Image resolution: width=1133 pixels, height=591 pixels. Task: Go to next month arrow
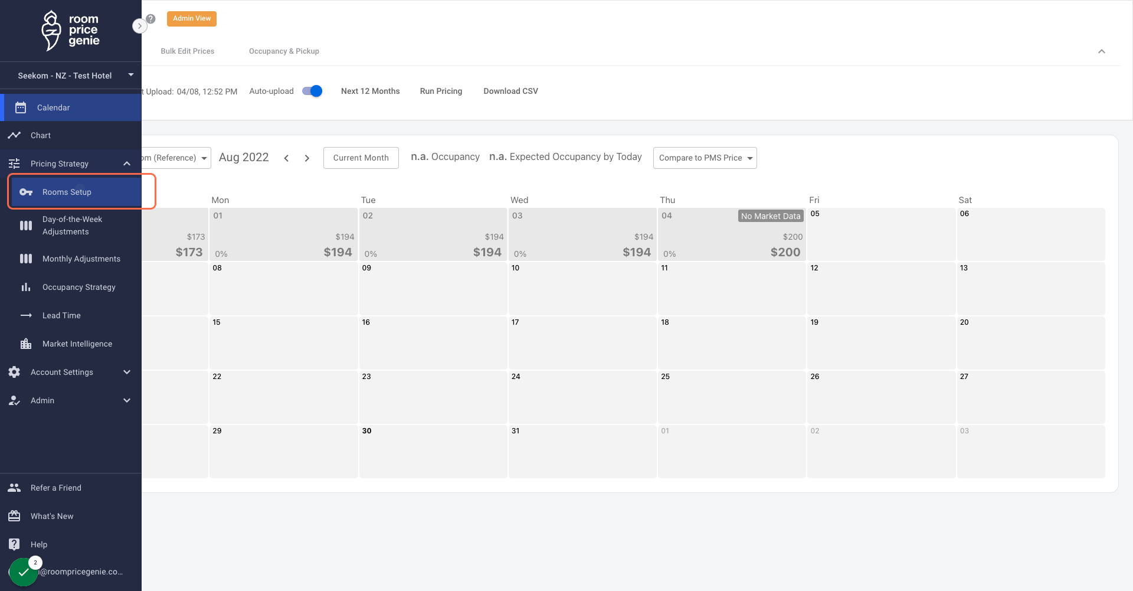[x=307, y=158]
